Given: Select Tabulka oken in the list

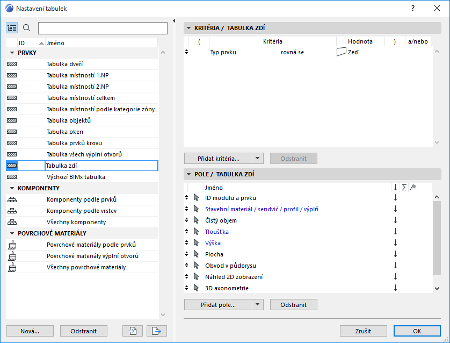Looking at the screenshot, I should [65, 132].
